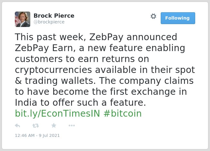Image resolution: width=210 pixels, height=151 pixels.
Task: Open Brock Pierce's profile picture
Action: (x=23, y=19)
